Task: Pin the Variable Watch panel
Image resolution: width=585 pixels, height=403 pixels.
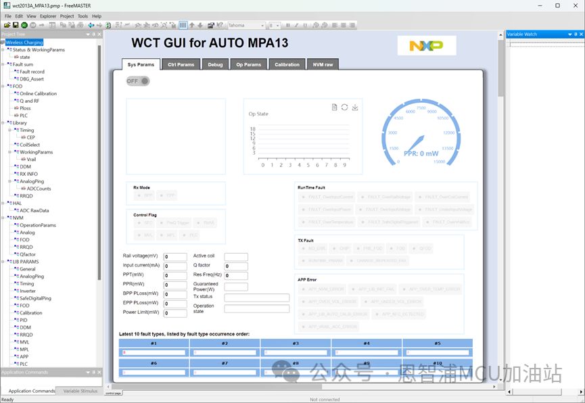Action: click(x=576, y=34)
